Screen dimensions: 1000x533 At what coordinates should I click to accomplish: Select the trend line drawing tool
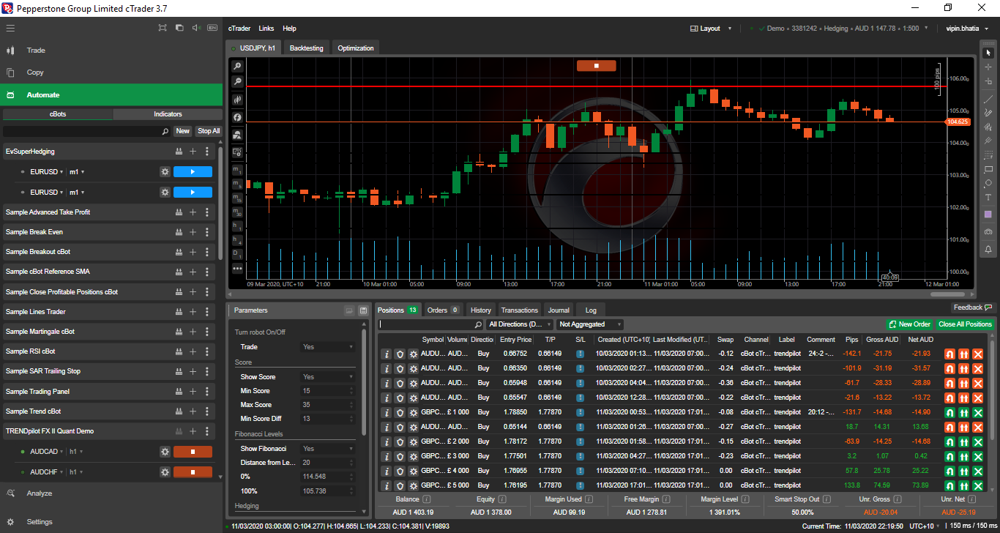pyautogui.click(x=988, y=98)
